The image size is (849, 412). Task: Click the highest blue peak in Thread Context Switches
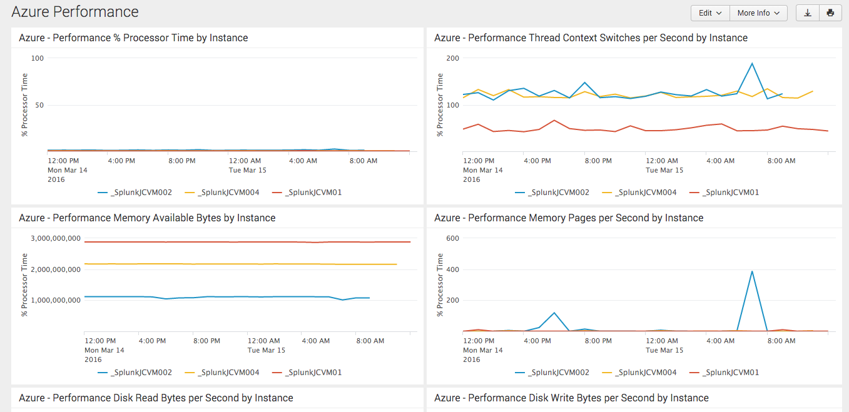point(752,63)
